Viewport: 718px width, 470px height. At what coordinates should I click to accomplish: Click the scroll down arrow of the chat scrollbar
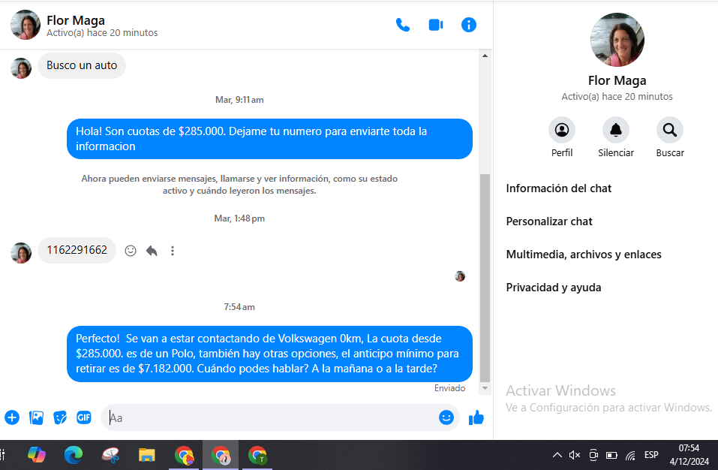point(485,388)
